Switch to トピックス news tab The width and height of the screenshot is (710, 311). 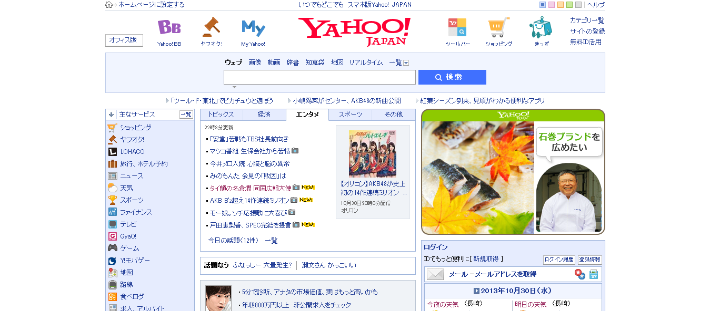coord(222,115)
